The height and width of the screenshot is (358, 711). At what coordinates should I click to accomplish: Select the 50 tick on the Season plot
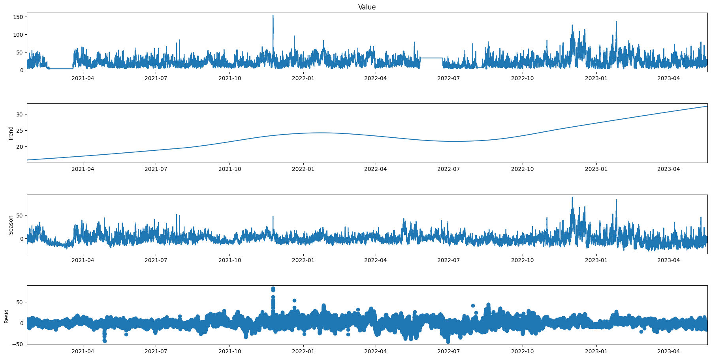coord(21,216)
